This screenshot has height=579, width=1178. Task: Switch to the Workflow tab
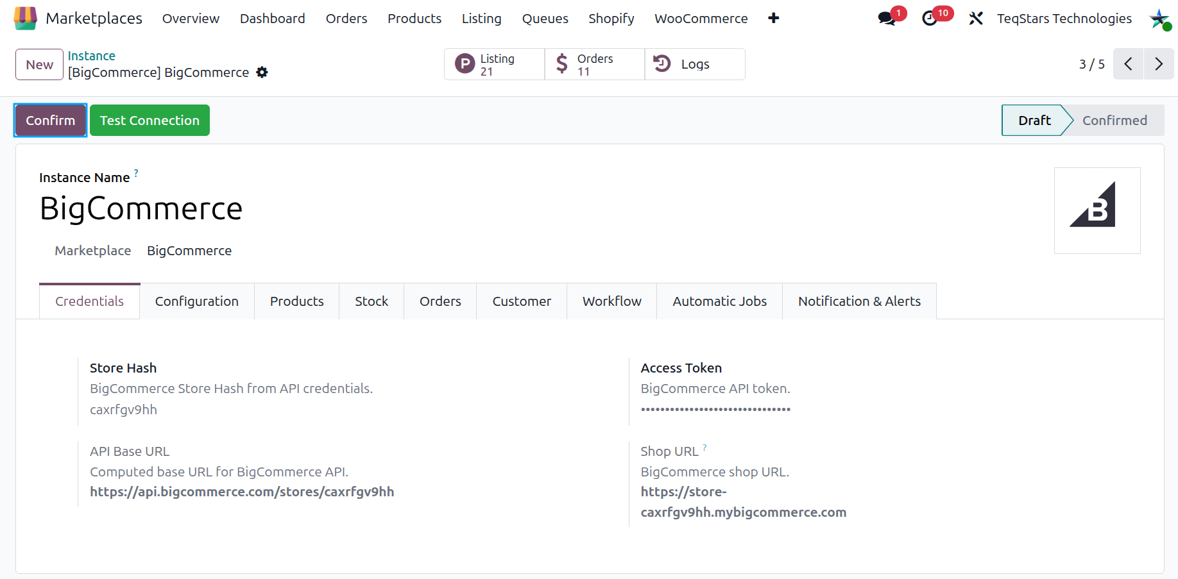click(x=612, y=301)
